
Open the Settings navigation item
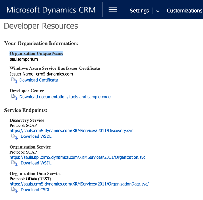(x=139, y=11)
